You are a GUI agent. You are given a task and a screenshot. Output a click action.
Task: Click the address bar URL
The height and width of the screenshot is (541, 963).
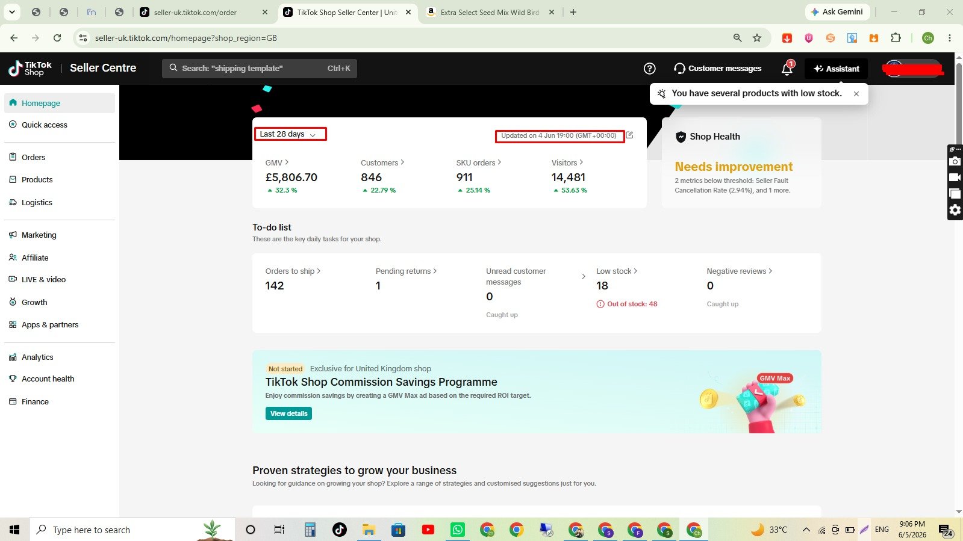(x=186, y=38)
